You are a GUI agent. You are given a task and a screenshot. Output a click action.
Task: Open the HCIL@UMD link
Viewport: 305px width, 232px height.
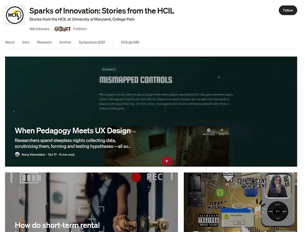click(130, 42)
